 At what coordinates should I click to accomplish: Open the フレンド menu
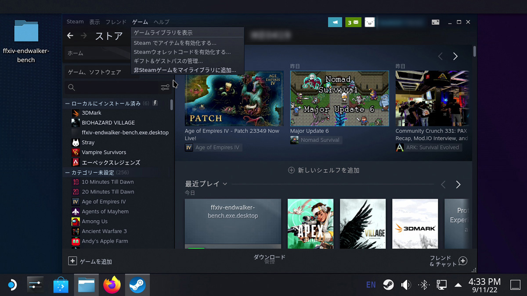[116, 22]
